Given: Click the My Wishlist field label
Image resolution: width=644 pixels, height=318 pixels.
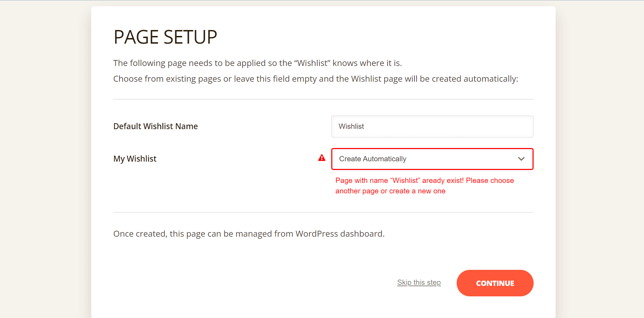Looking at the screenshot, I should coord(135,159).
